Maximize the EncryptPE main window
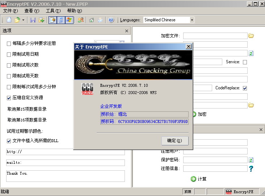Image resolution: width=265 pixels, height=196 pixels. pyautogui.click(x=255, y=4)
